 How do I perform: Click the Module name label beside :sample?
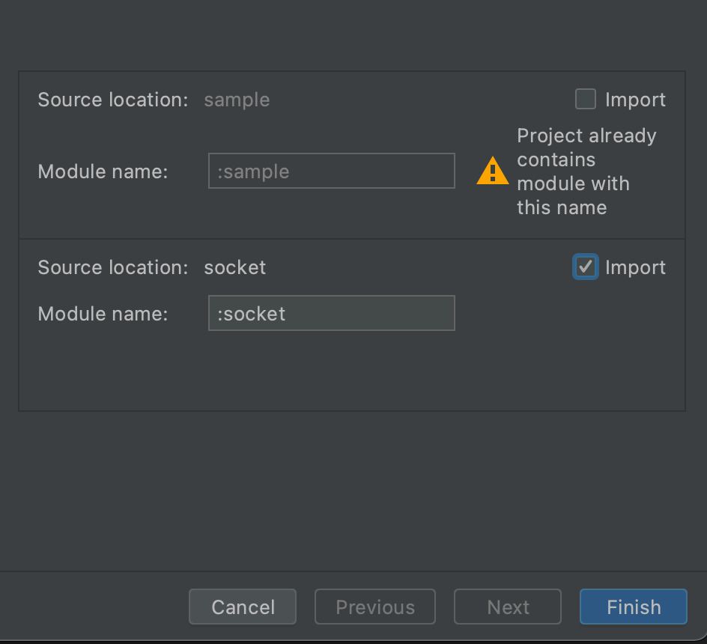[103, 171]
